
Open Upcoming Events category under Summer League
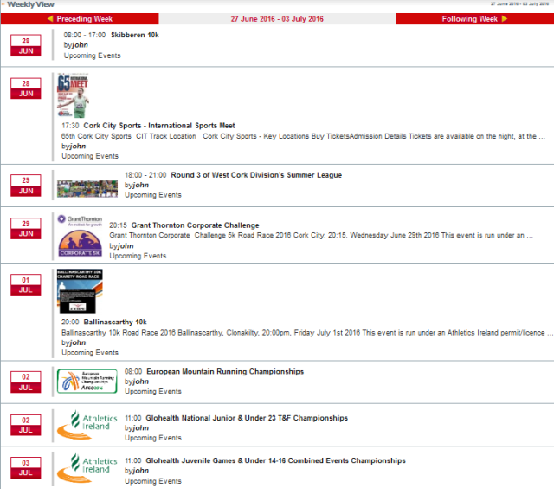(x=153, y=195)
